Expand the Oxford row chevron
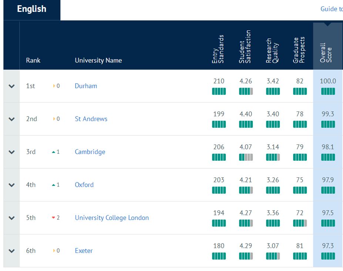 pos(11,185)
